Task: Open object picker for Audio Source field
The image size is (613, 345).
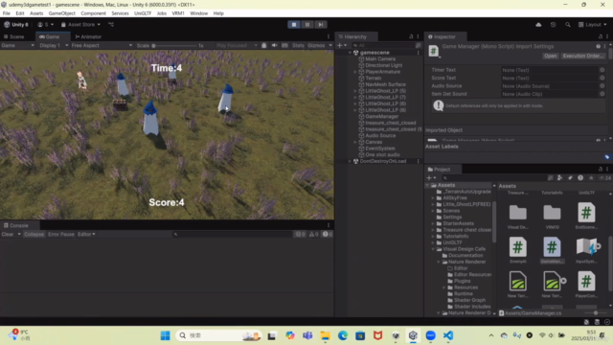Action: click(602, 86)
